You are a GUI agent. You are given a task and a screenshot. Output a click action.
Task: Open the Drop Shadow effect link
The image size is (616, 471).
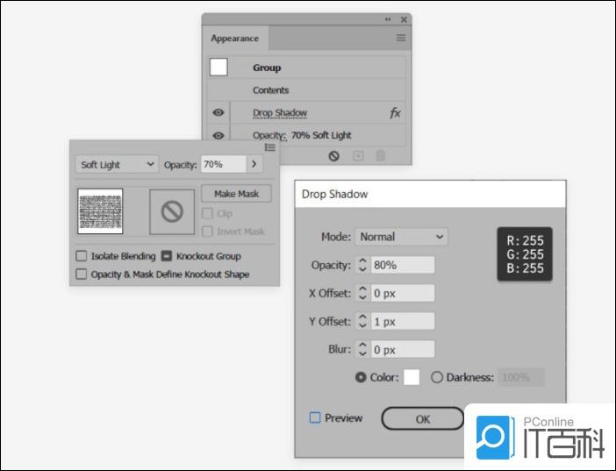tap(280, 113)
